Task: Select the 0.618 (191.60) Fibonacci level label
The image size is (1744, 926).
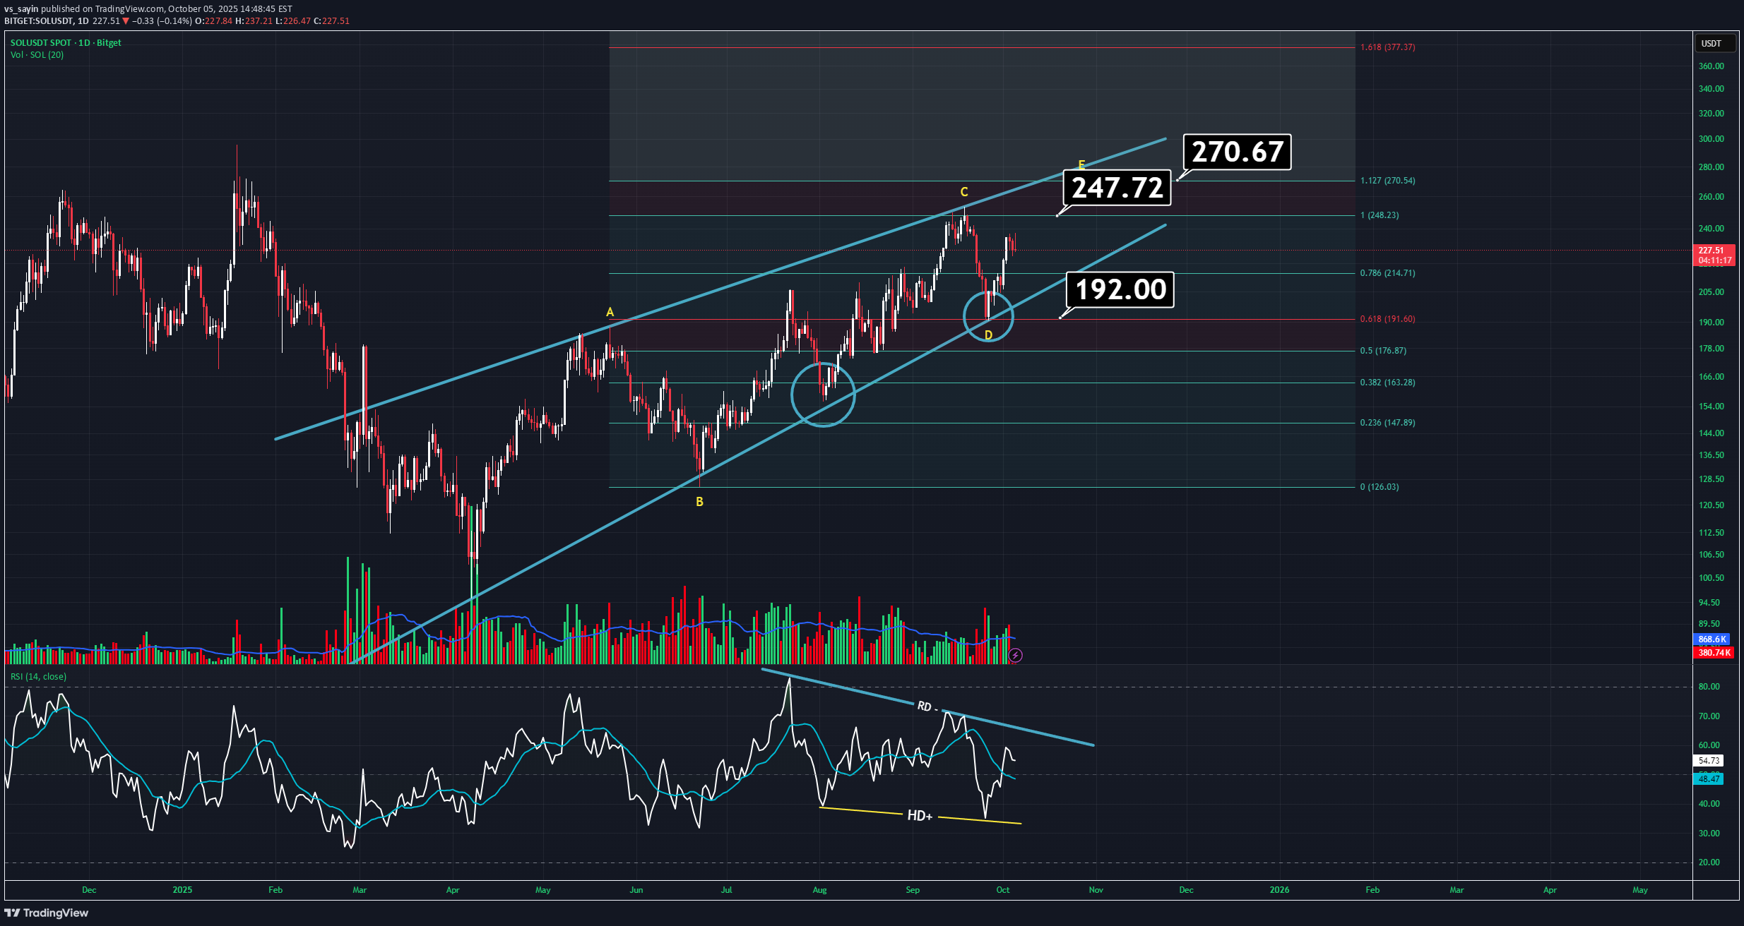Action: 1387,319
